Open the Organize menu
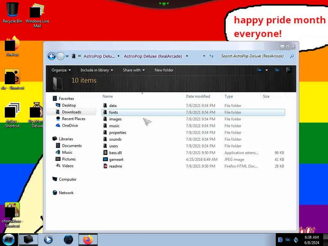The height and width of the screenshot is (246, 328). pyautogui.click(x=61, y=70)
